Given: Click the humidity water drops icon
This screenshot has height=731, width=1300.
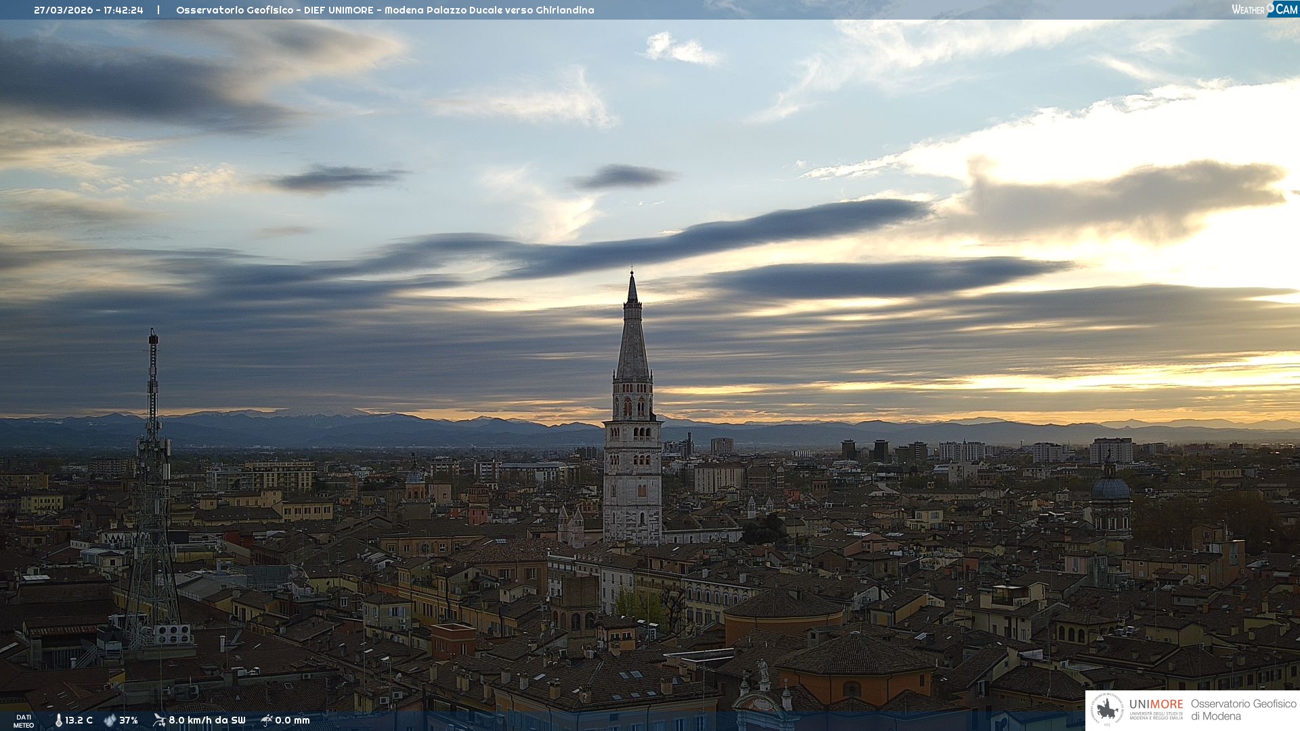Looking at the screenshot, I should pos(110,720).
